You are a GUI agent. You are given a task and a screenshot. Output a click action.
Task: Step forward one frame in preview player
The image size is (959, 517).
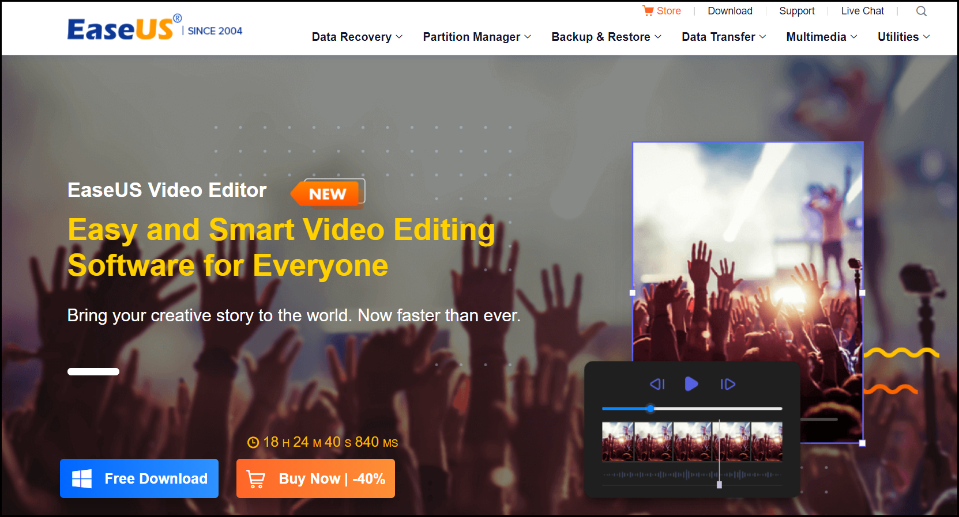(x=728, y=384)
